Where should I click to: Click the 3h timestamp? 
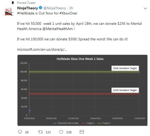pos(71,8)
